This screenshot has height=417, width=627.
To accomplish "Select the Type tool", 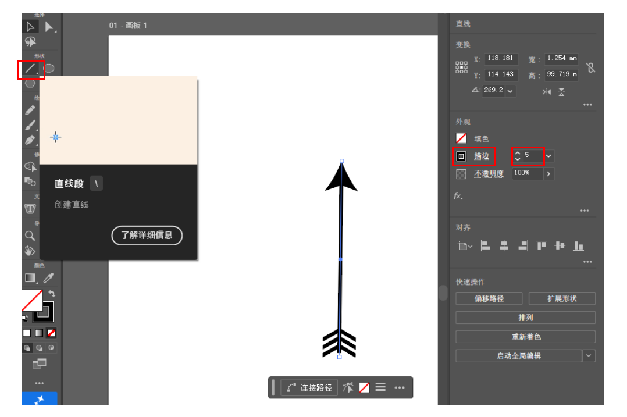I will click(30, 208).
